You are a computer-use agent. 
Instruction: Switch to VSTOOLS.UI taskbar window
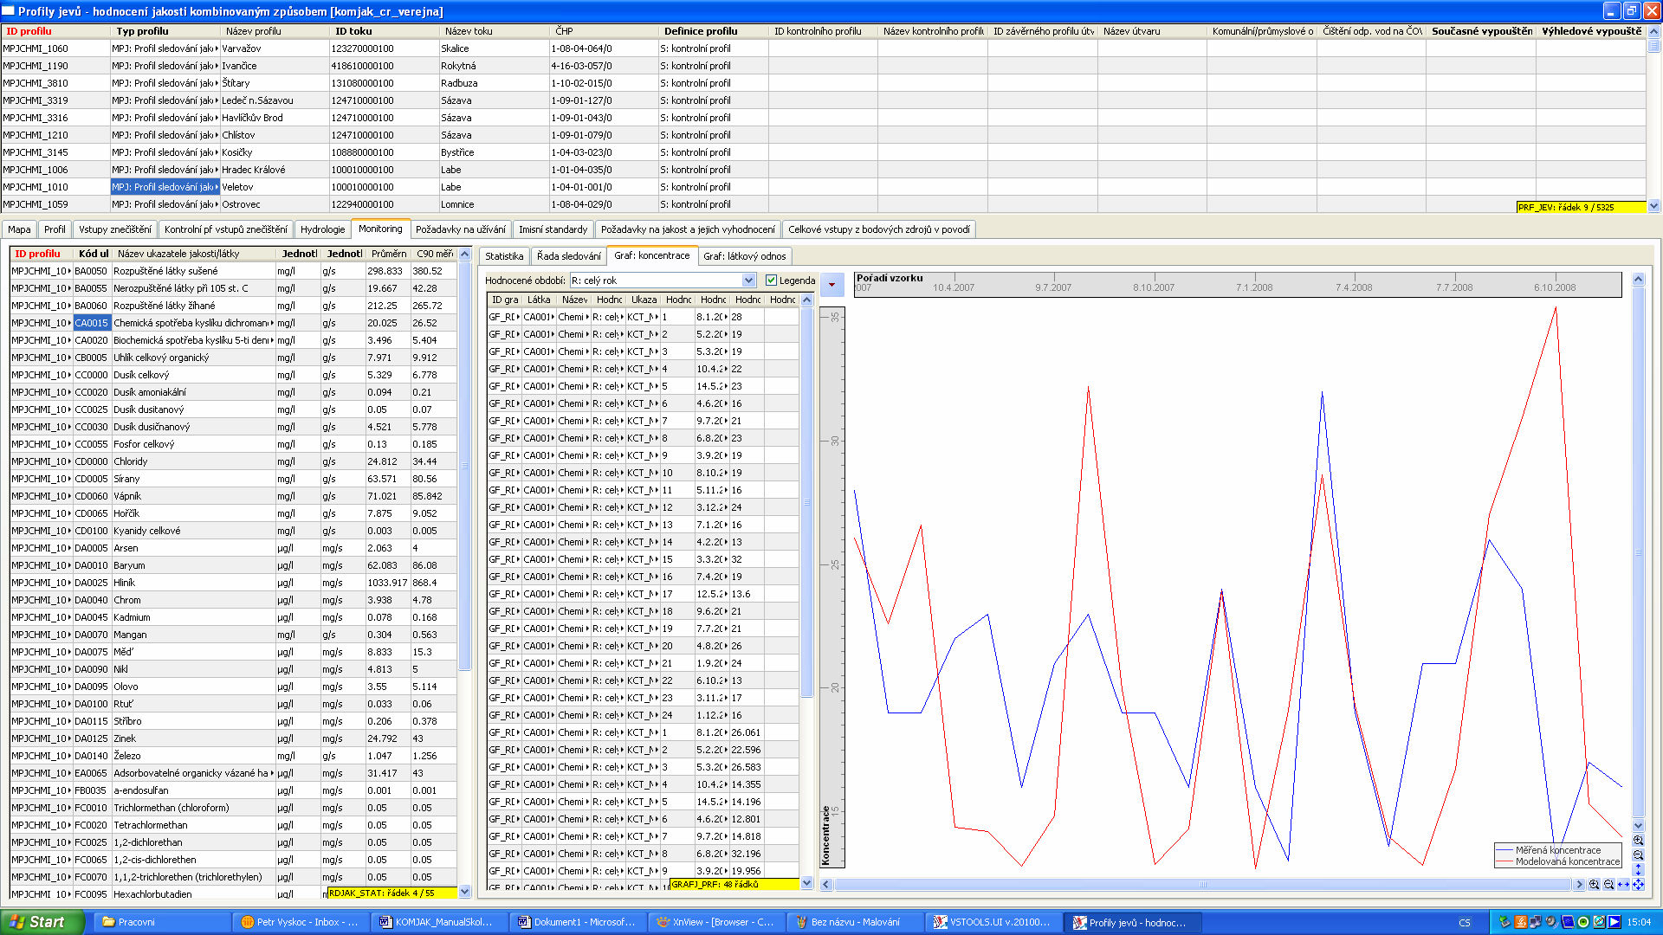coord(995,922)
